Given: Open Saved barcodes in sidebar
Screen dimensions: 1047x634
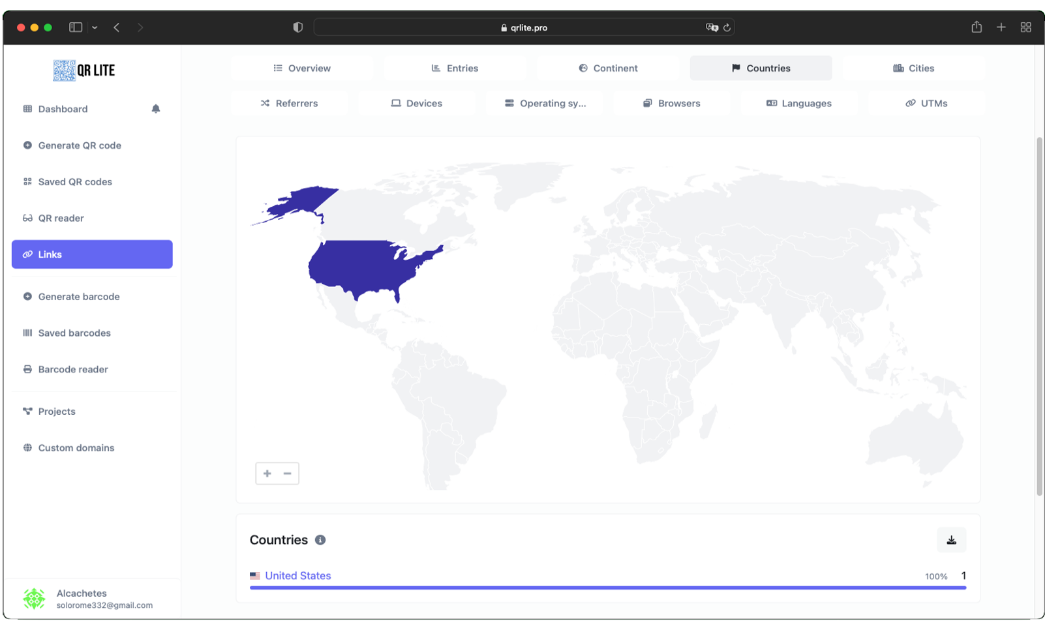Looking at the screenshot, I should click(x=74, y=333).
